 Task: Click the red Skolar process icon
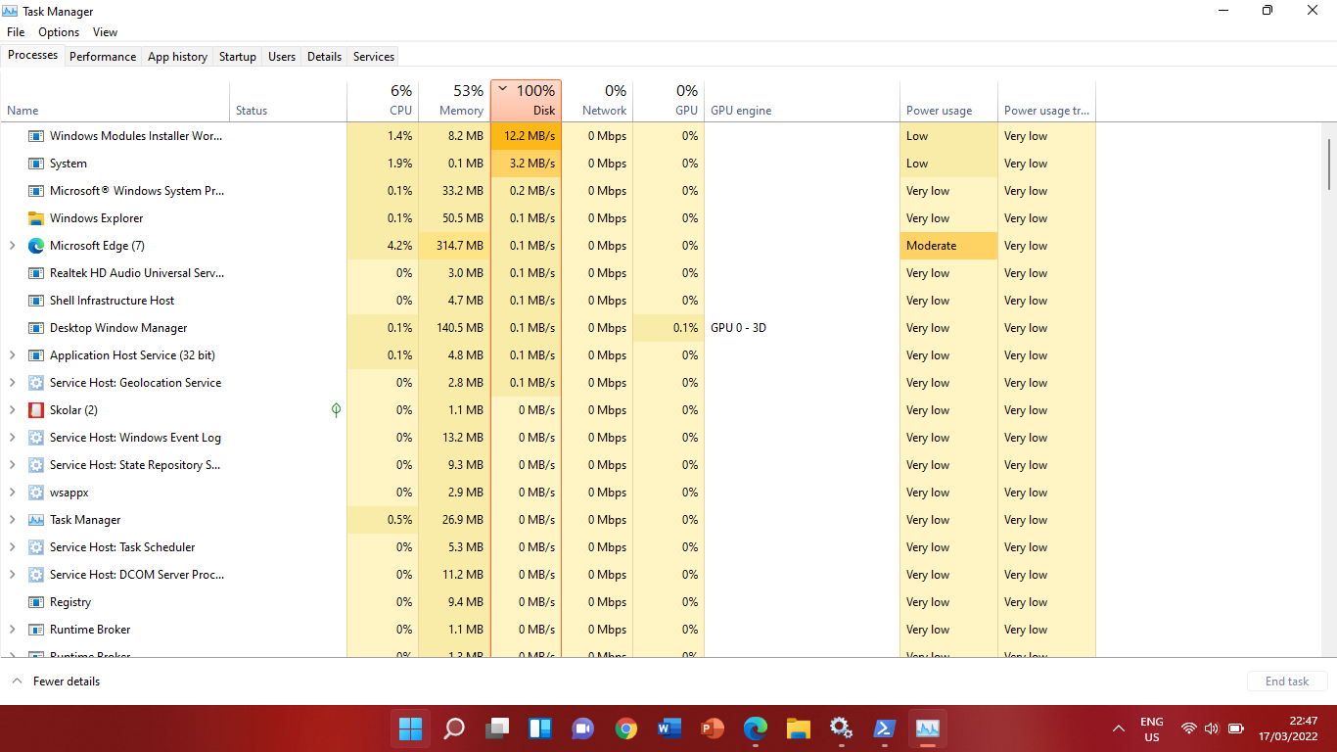coord(36,410)
